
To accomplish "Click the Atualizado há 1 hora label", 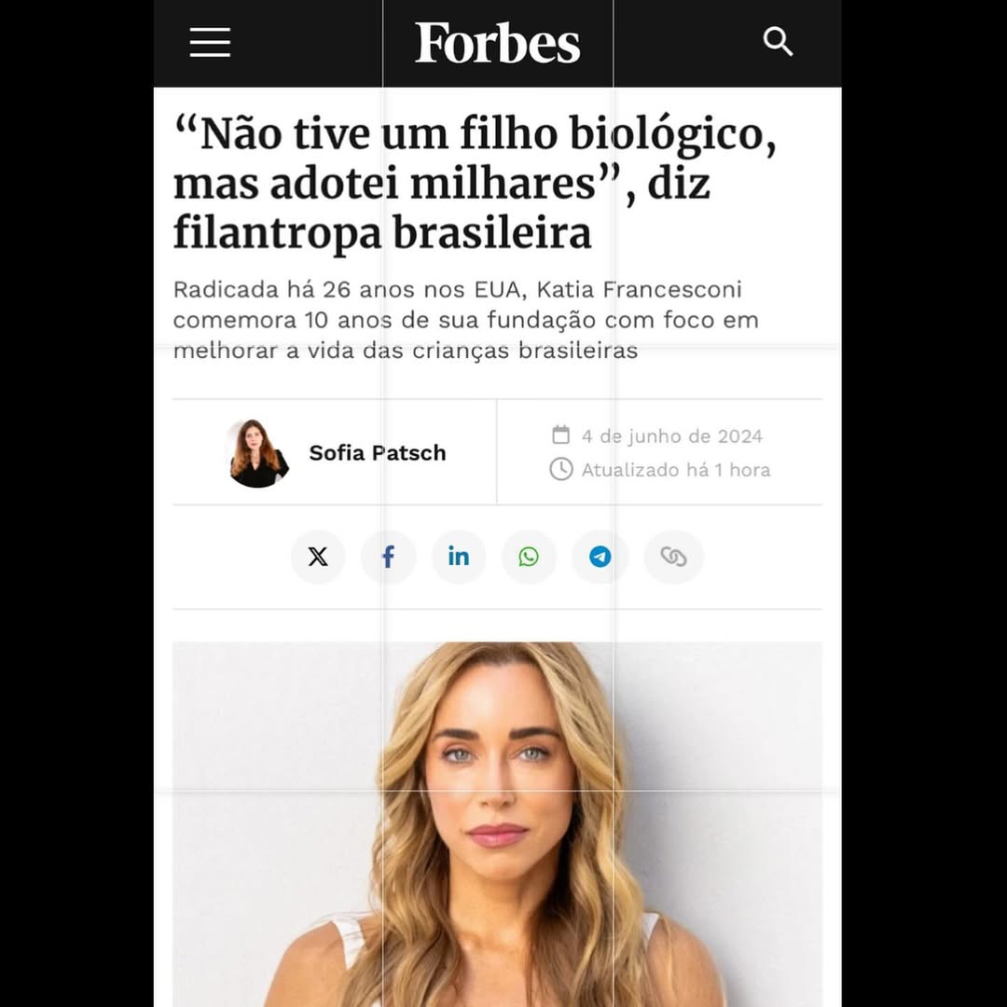I will point(676,470).
